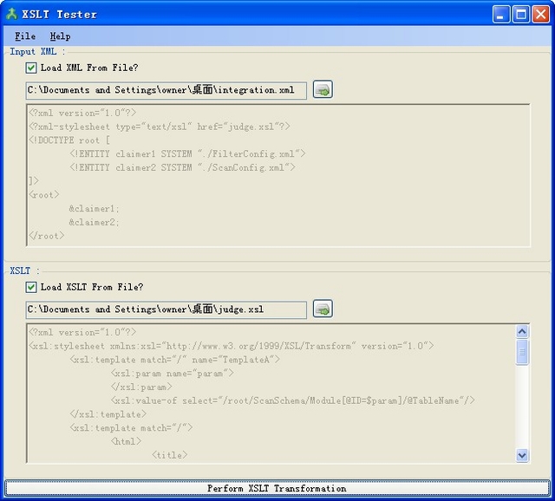Maximize the XSLT Tester window

tap(521, 14)
